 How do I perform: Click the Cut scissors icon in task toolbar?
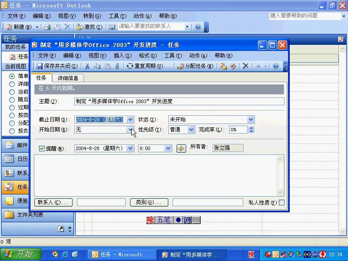(x=87, y=66)
